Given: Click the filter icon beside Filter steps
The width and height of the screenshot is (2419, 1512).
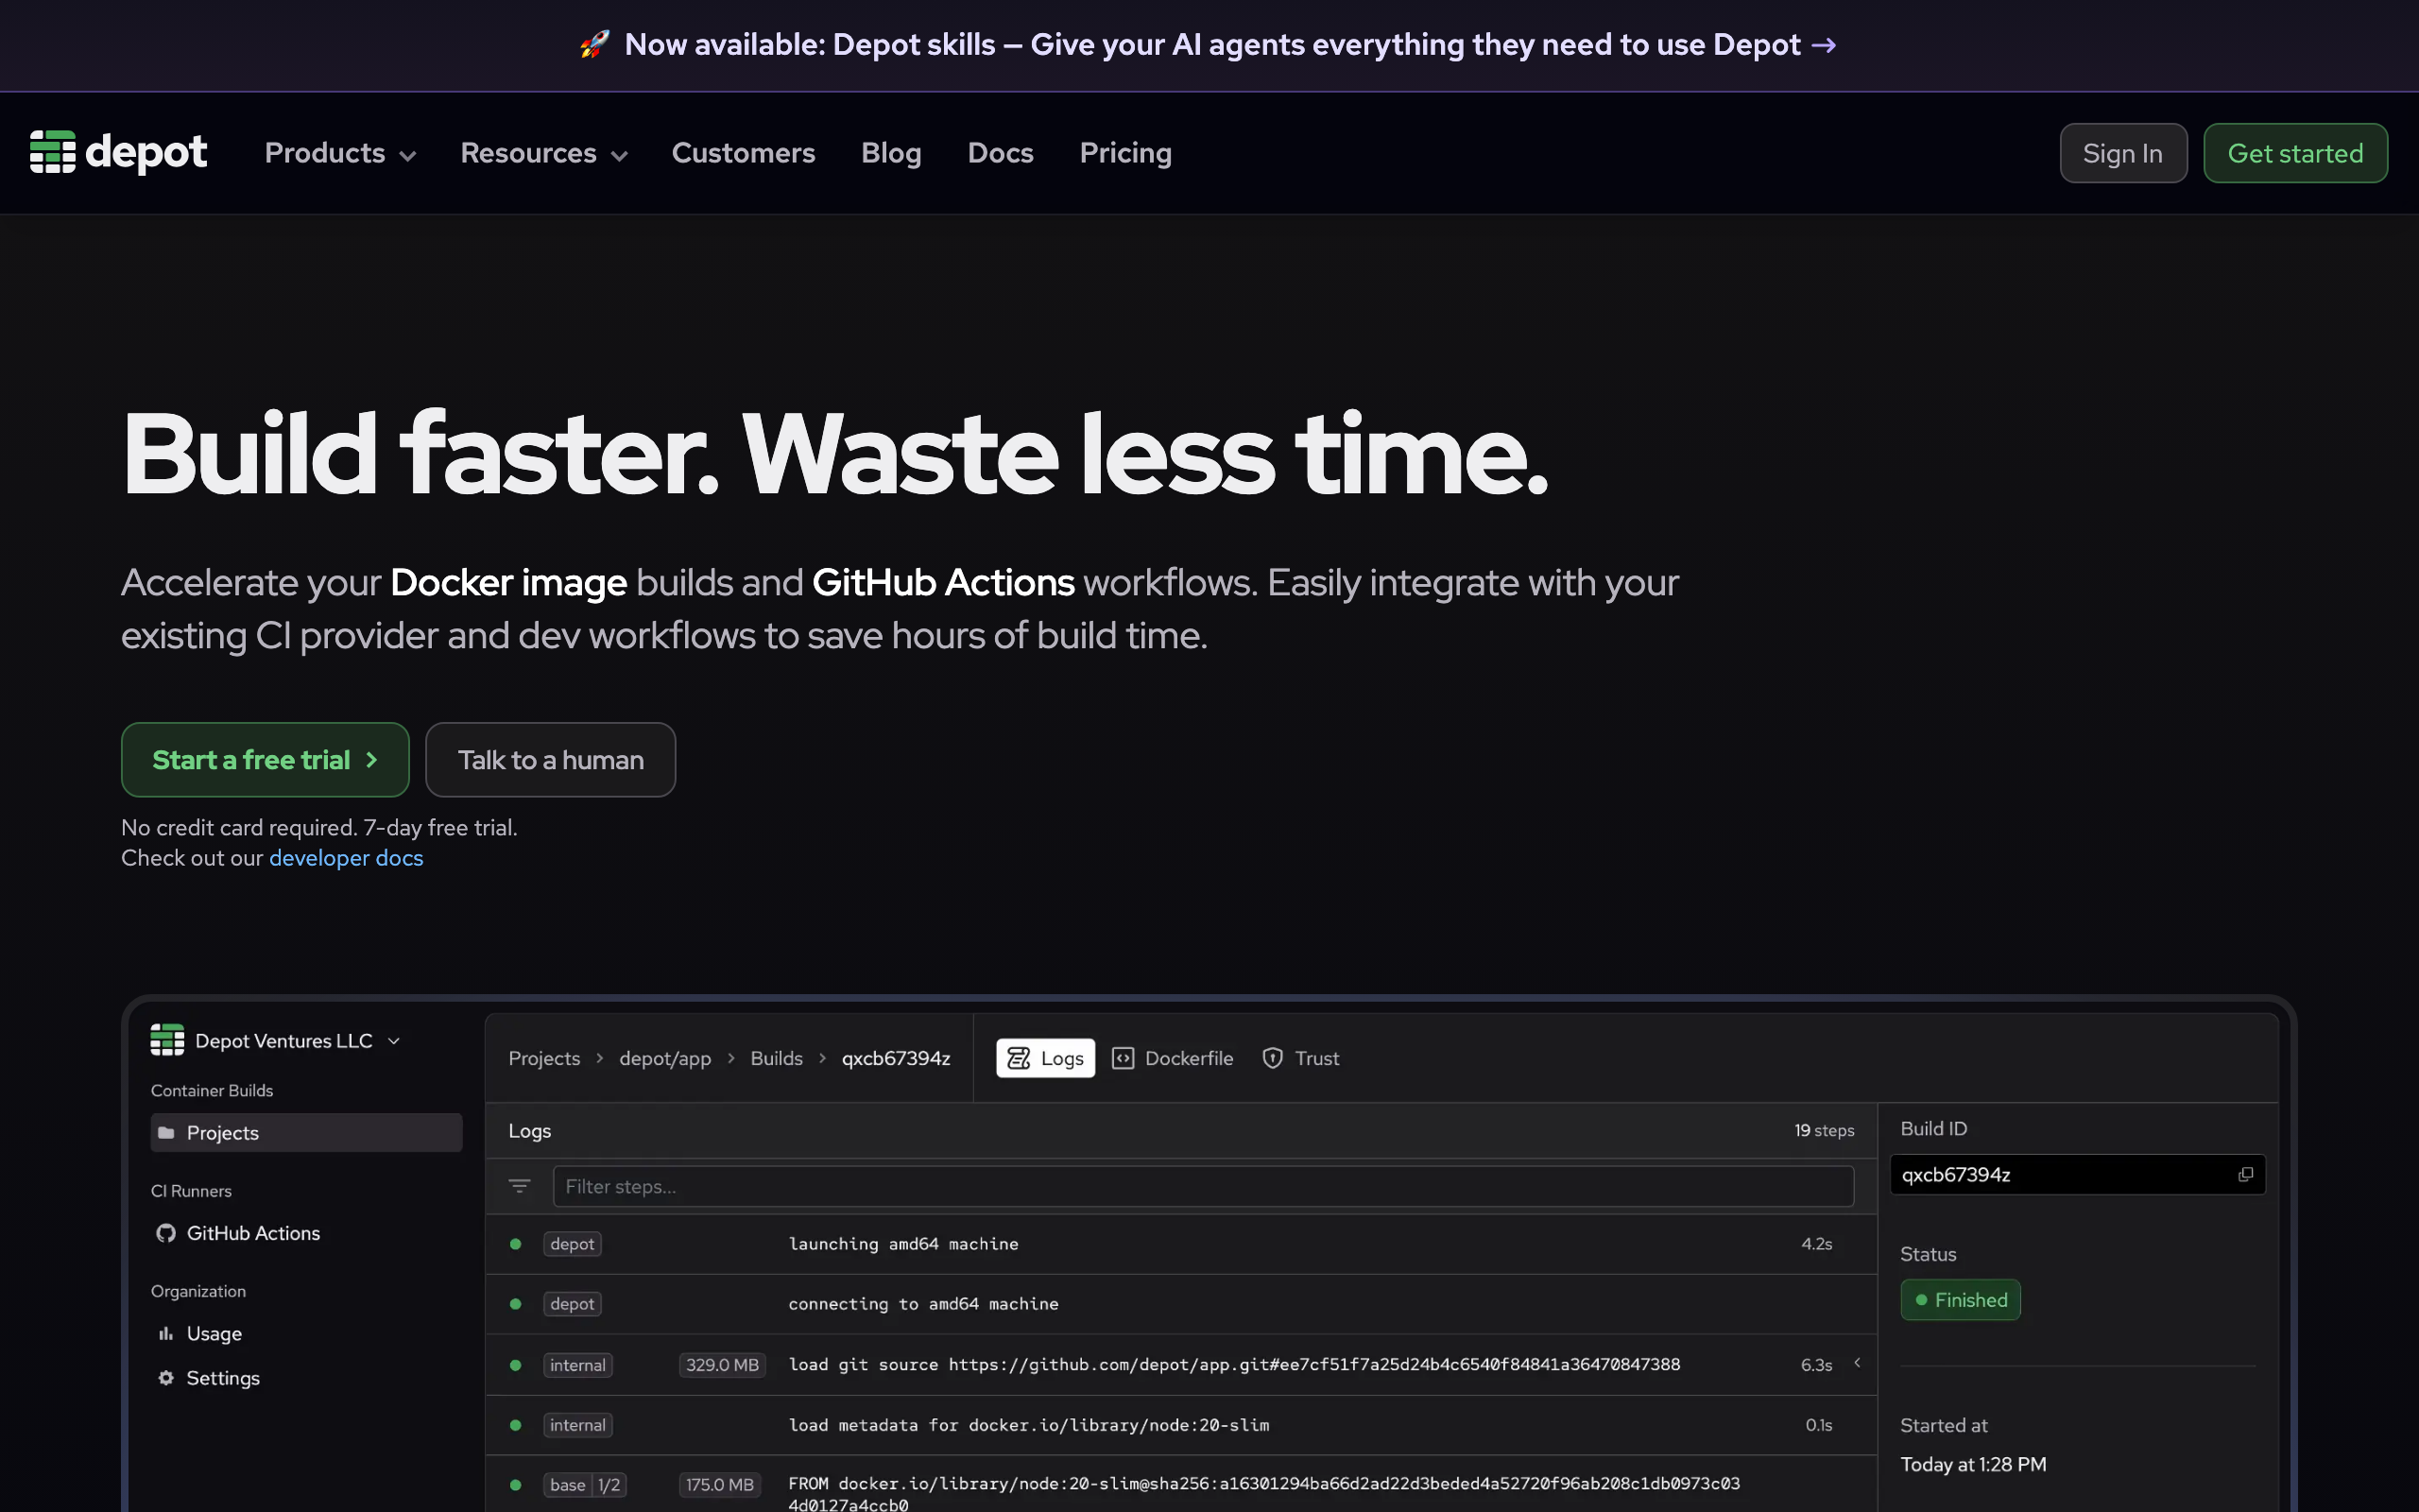Looking at the screenshot, I should pyautogui.click(x=519, y=1186).
